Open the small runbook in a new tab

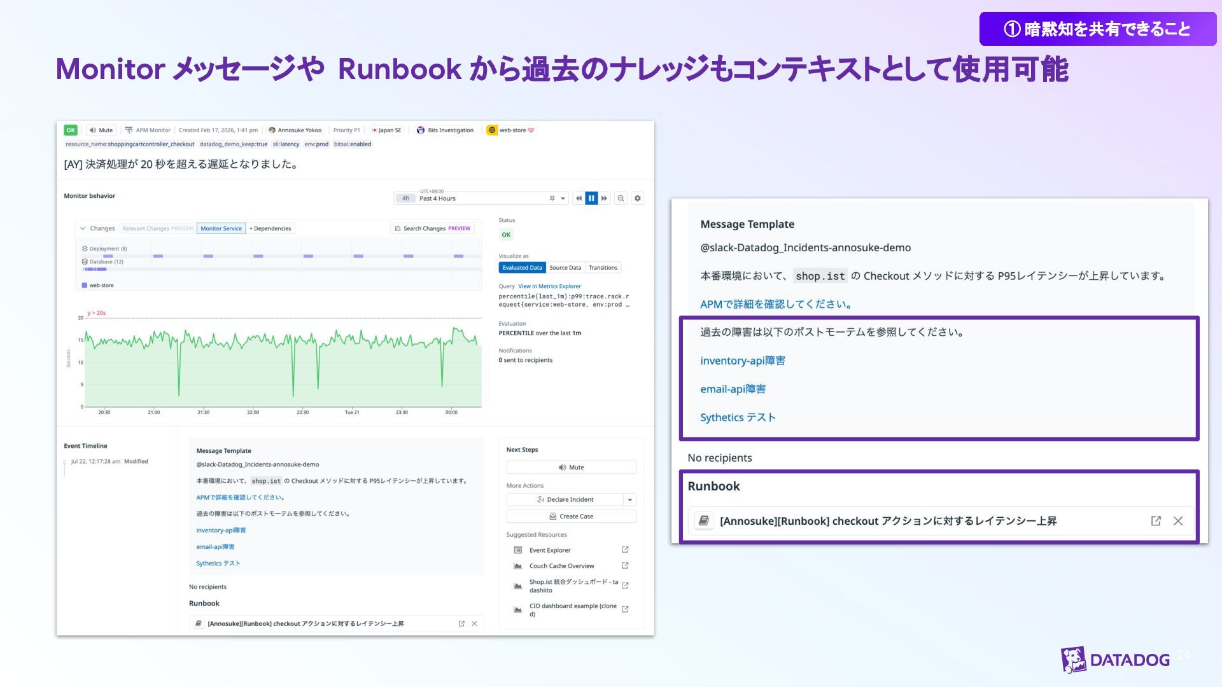(x=461, y=623)
